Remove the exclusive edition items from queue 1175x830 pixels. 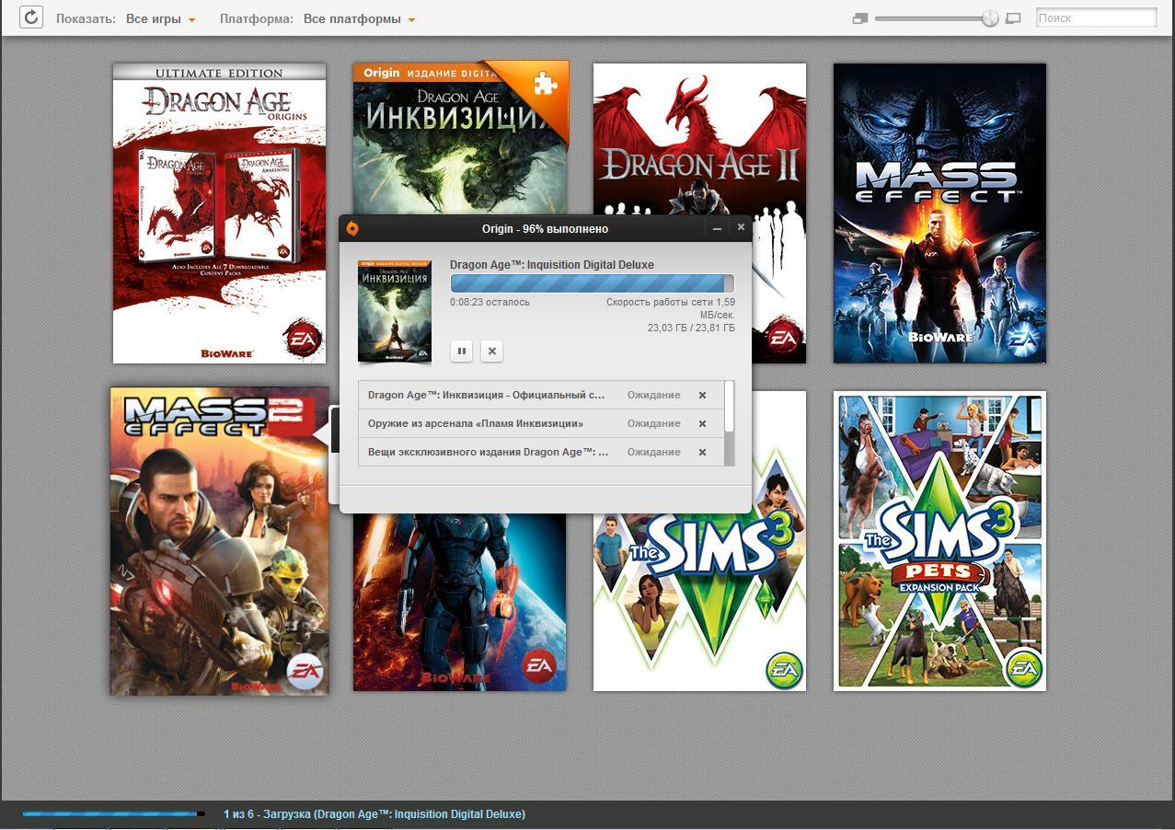pos(702,452)
